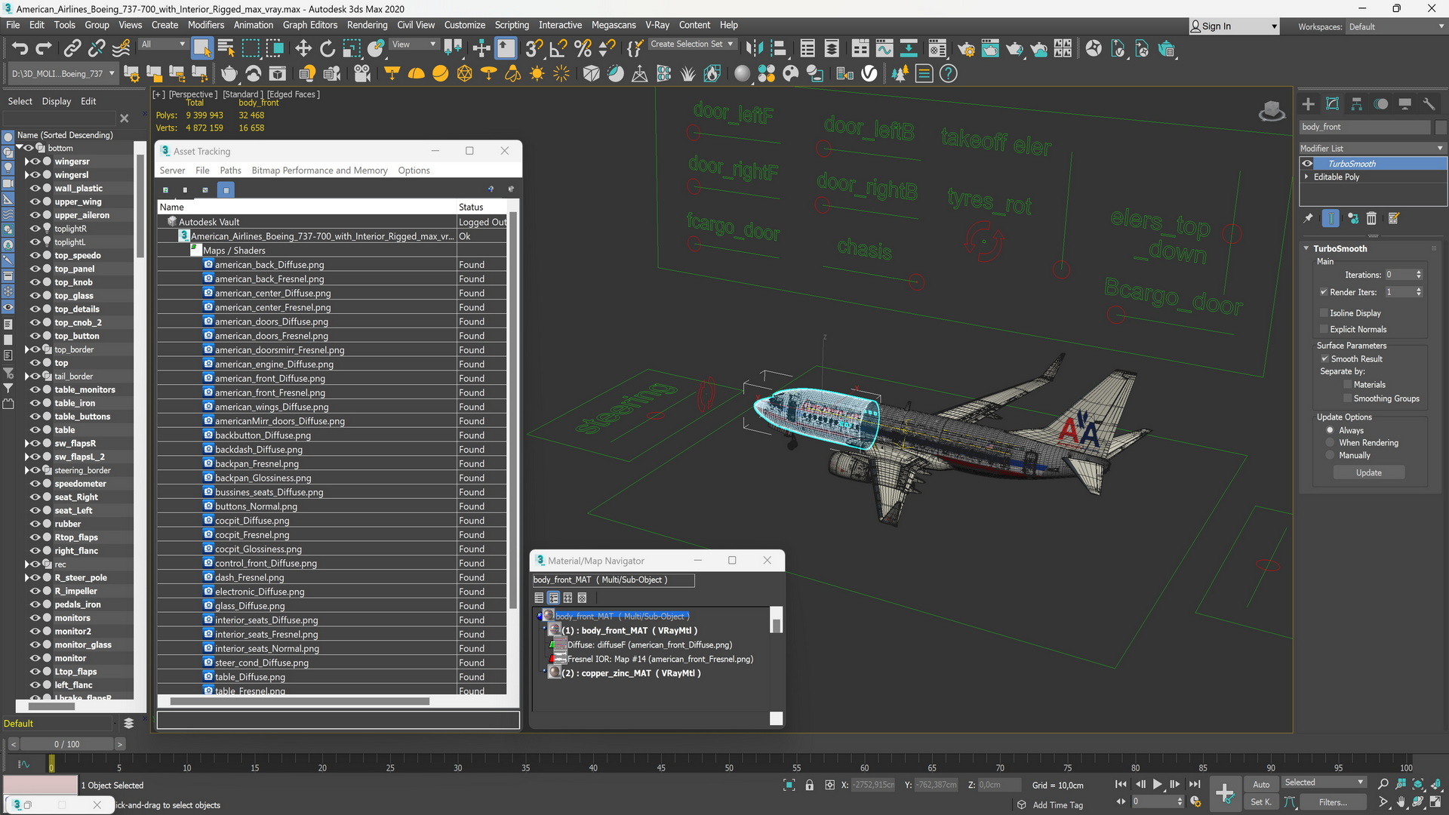Screen dimensions: 1449x815
Task: Enable Separate by Smoothing Groups checkbox
Action: click(x=1347, y=398)
